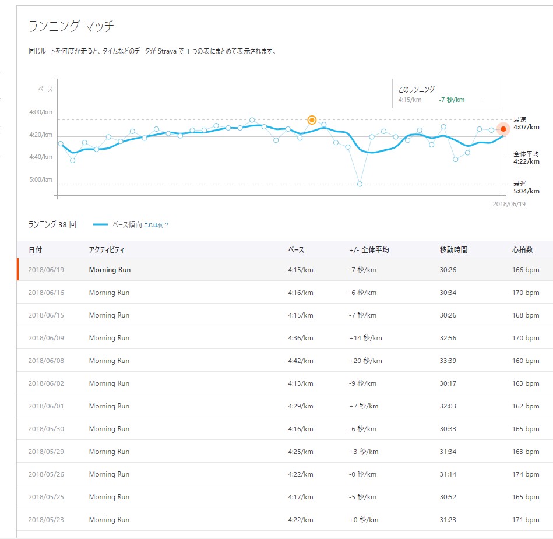Viewport: 553px width, 539px height.
Task: Open the 2018/06/09 Morning Run activity
Action: pyautogui.click(x=109, y=338)
